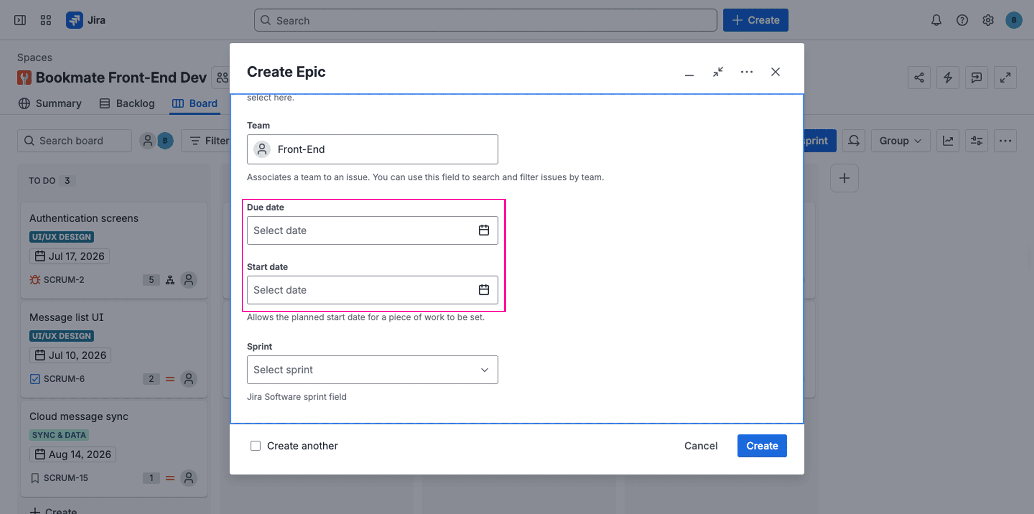Viewport: 1034px width, 514px height.
Task: Click the blue Create button in dialog footer
Action: pyautogui.click(x=762, y=446)
